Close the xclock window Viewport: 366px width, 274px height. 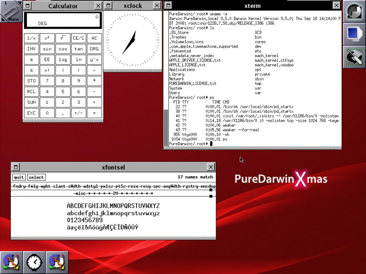pos(157,6)
